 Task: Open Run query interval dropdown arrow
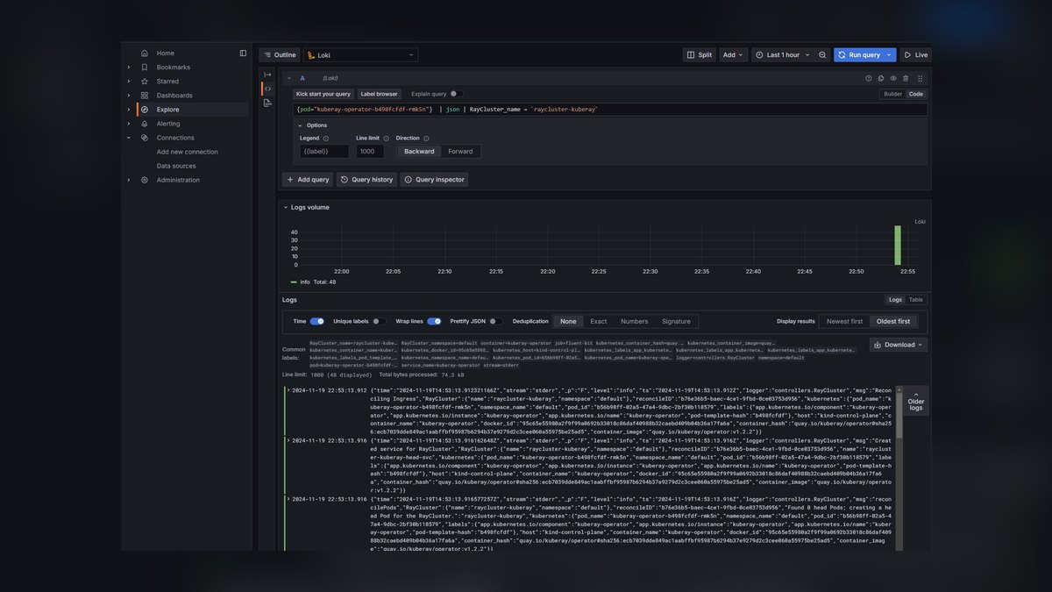click(889, 55)
